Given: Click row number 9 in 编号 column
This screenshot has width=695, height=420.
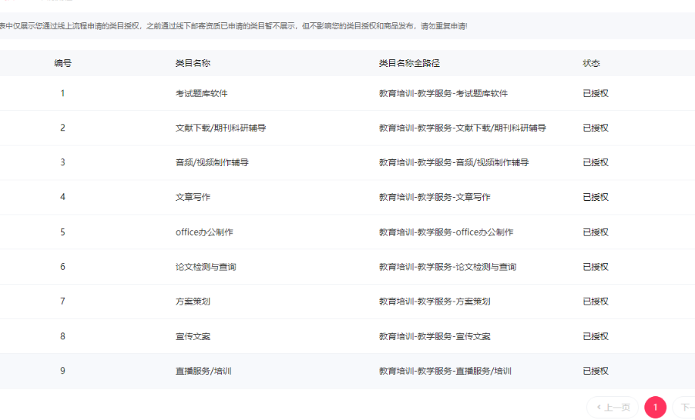Looking at the screenshot, I should point(62,371).
